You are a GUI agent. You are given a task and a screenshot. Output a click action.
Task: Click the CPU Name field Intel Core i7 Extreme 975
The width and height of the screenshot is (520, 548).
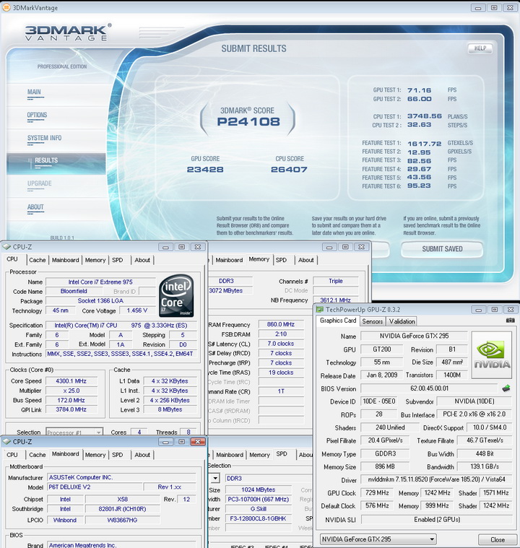point(100,282)
